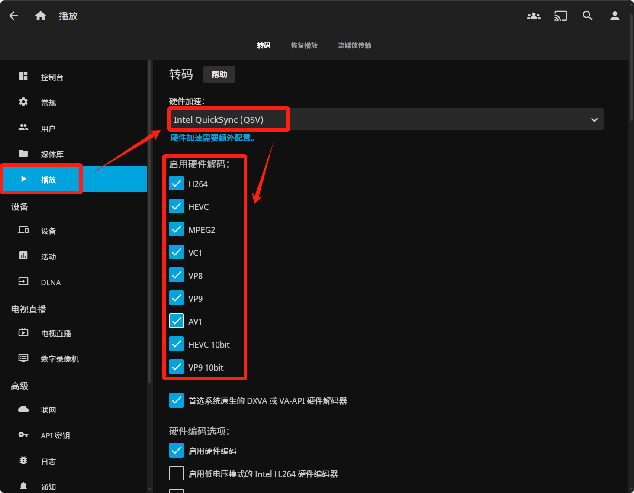Open 控制台 dashboard in sidebar

[x=52, y=77]
